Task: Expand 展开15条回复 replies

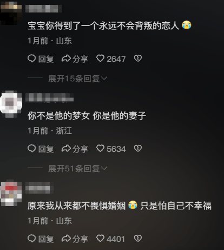Action: (x=78, y=79)
